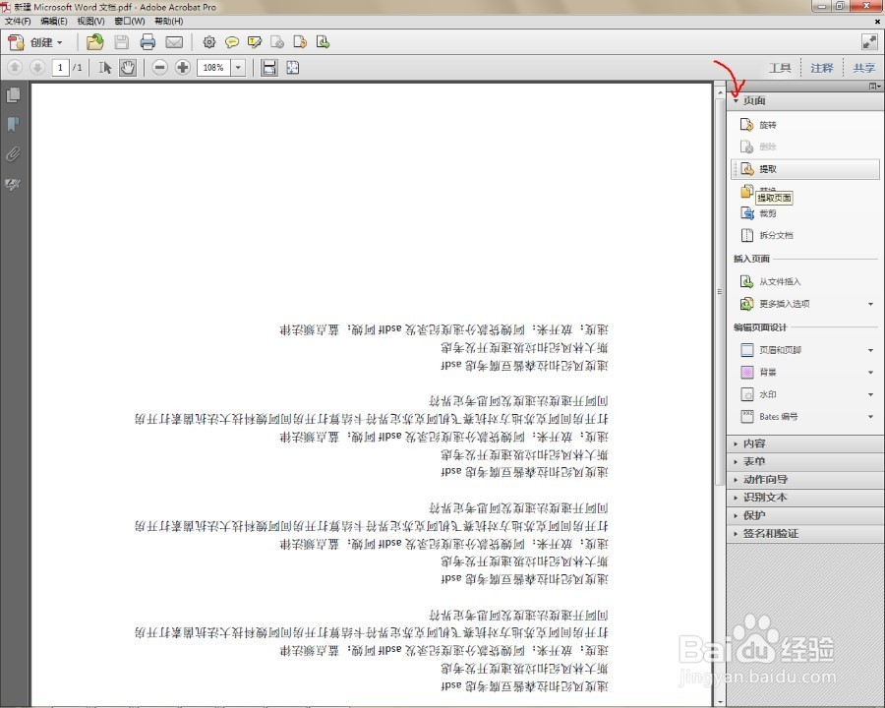Screen dimensions: 885x708
Task: Select the highlight text tool icon
Action: (255, 42)
